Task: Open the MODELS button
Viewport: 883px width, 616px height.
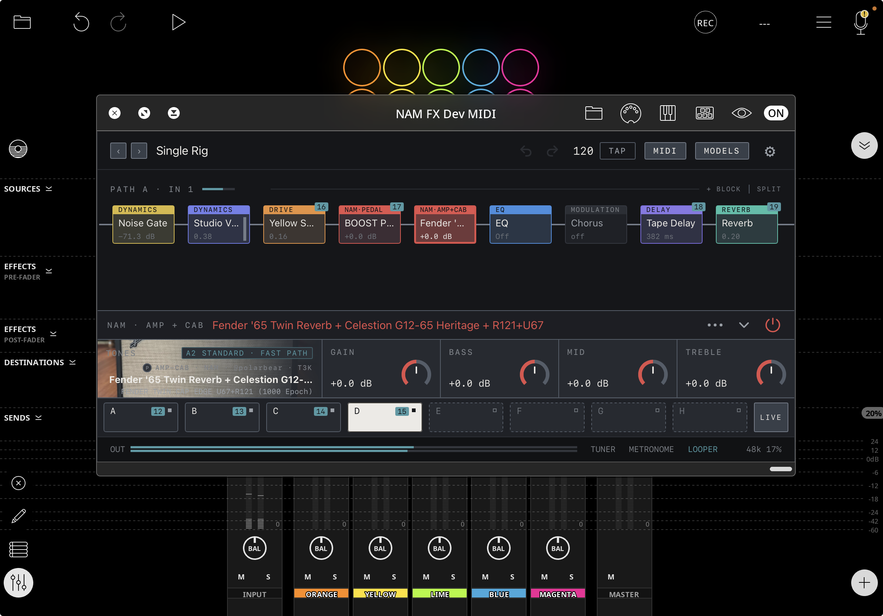Action: click(721, 151)
